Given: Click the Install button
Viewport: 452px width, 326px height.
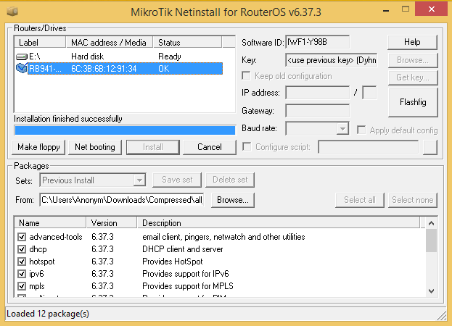Looking at the screenshot, I should click(153, 147).
